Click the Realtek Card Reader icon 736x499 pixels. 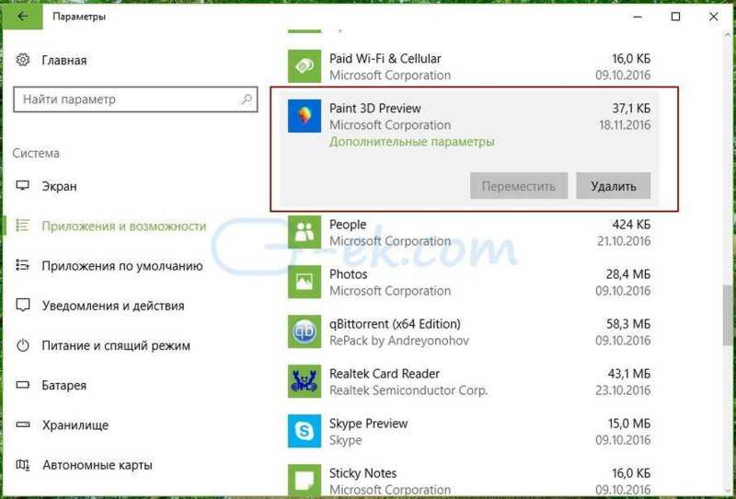click(305, 381)
